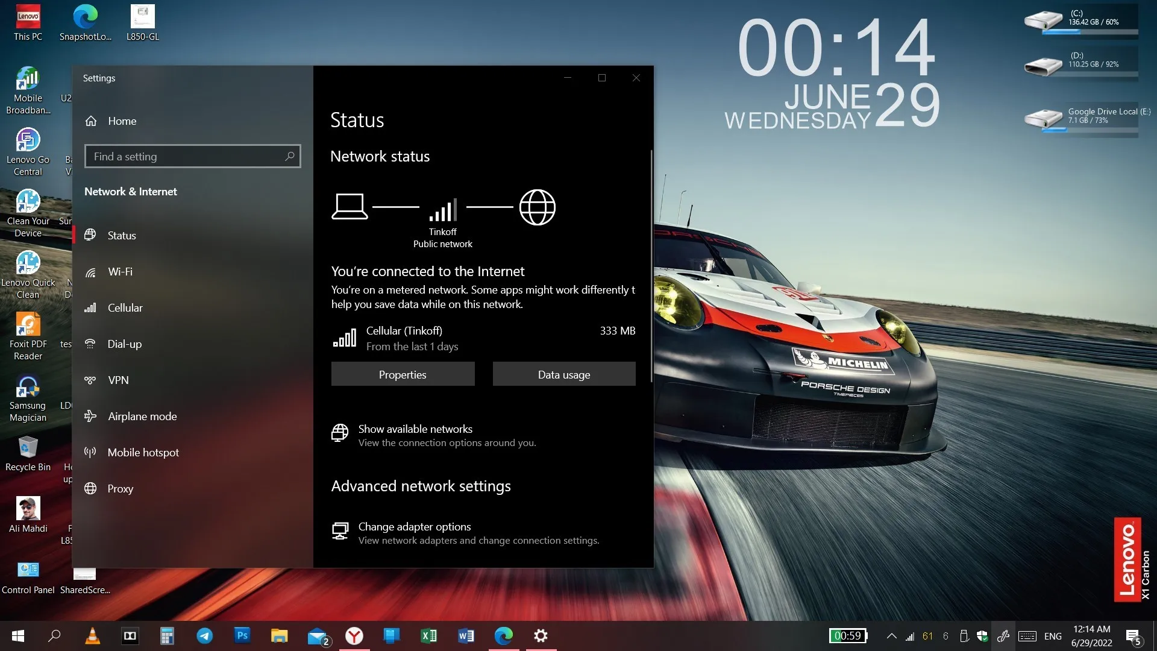Click Show available networks

(415, 429)
